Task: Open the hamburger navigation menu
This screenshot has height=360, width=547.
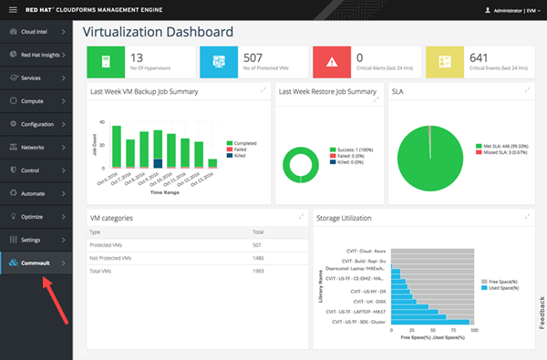Action: click(x=13, y=10)
